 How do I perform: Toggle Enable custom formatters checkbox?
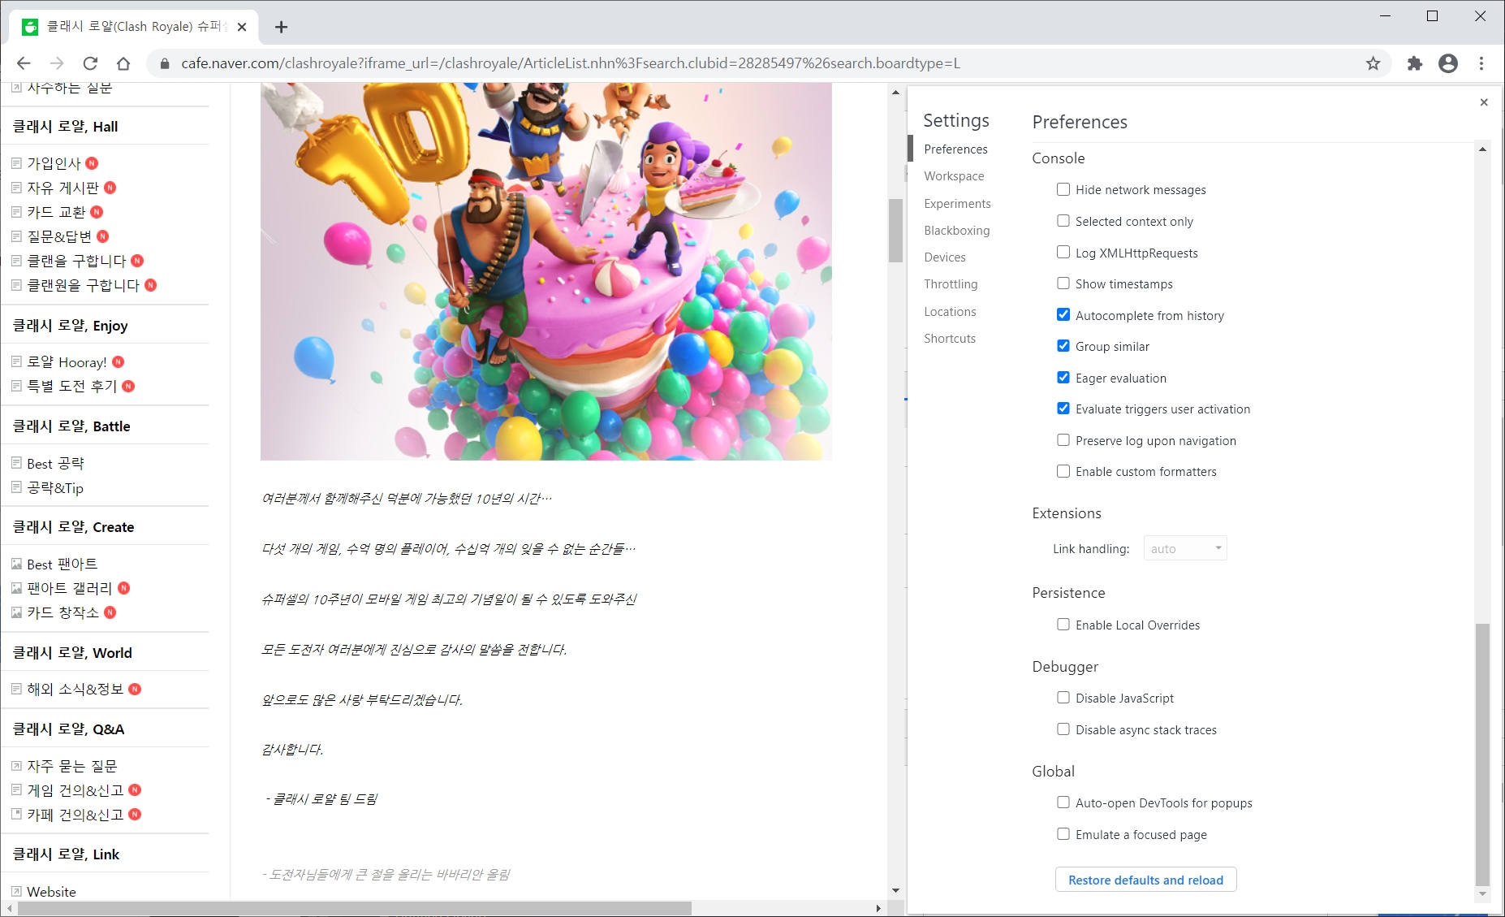coord(1063,471)
